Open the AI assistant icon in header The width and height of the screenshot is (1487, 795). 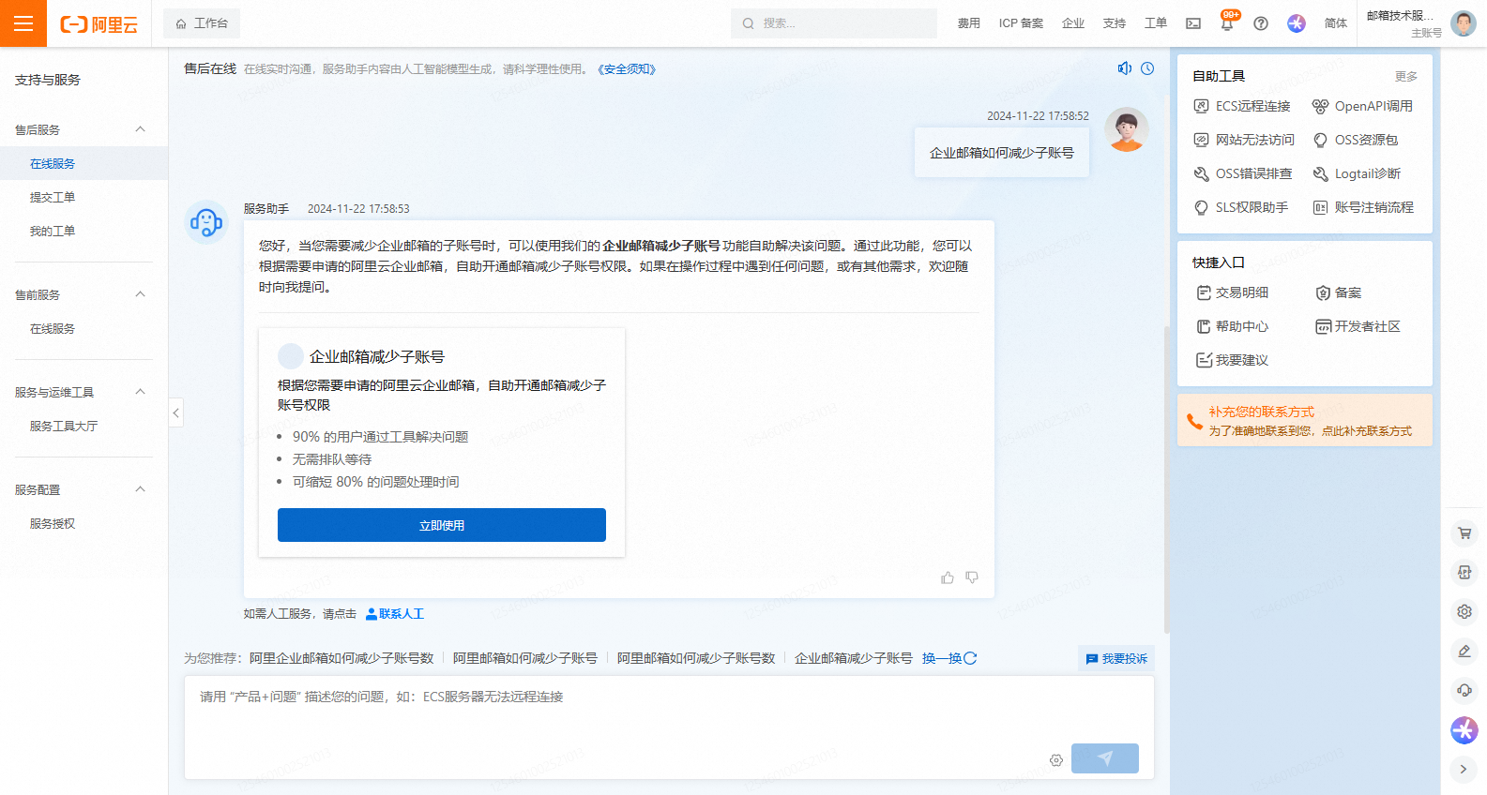point(1297,23)
